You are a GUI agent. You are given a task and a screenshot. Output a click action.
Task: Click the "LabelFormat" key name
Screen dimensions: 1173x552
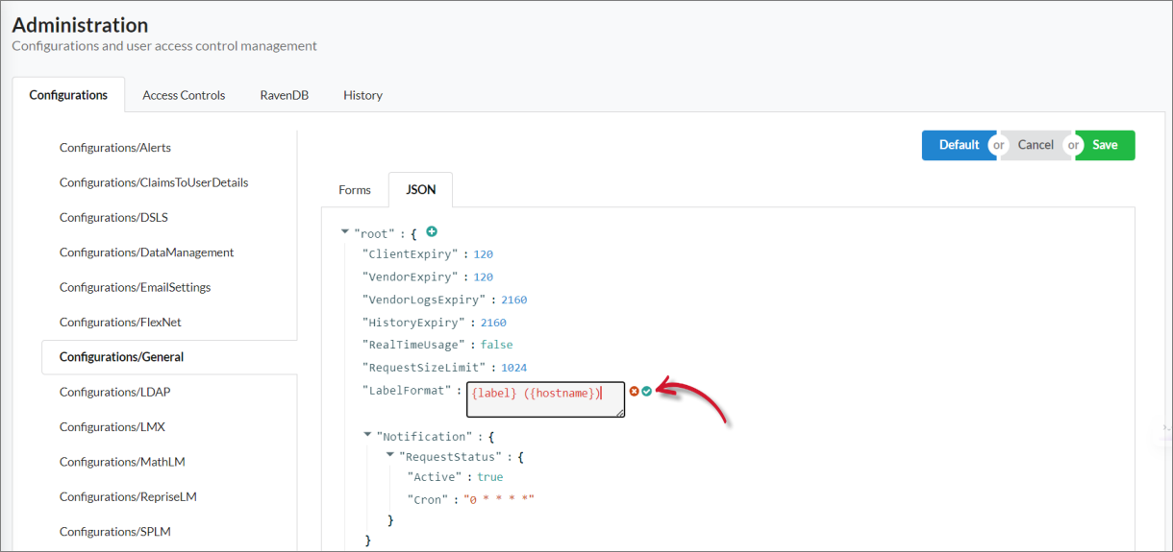pos(407,391)
